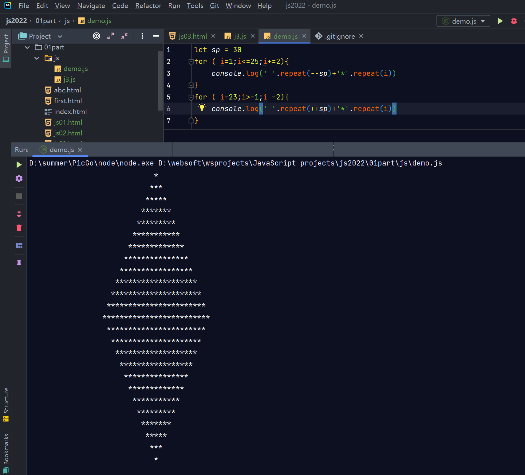The image size is (525, 475).
Task: Open the Bookmarks tool window sidebar button
Action: 6,453
